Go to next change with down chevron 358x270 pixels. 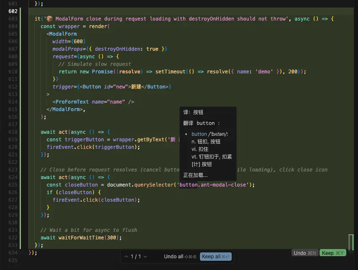[145, 257]
